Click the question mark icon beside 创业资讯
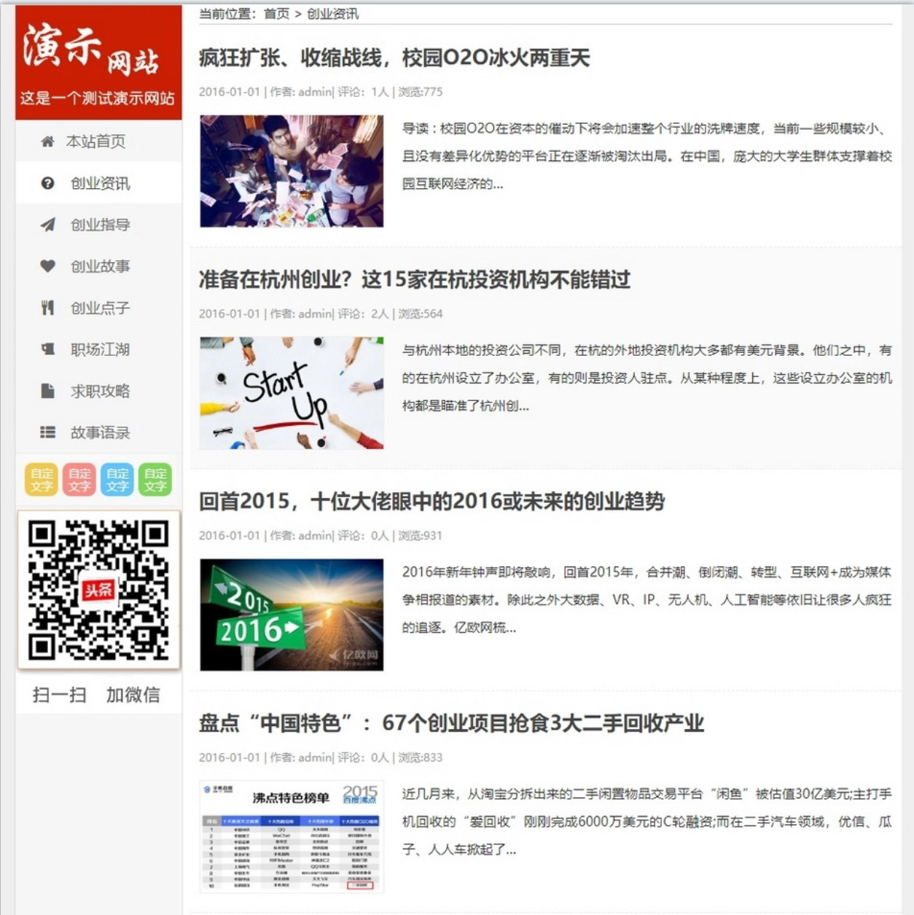This screenshot has height=915, width=914. coord(47,183)
